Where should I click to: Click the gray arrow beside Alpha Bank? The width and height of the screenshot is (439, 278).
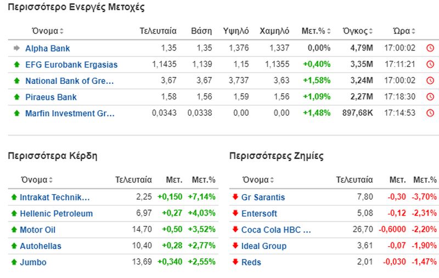[x=16, y=48]
